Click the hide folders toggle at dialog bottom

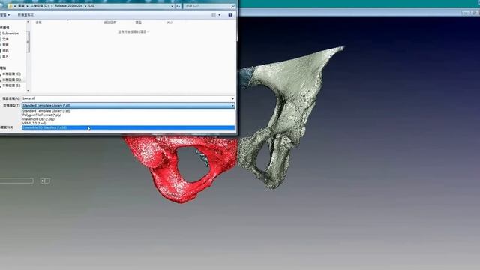tap(7, 127)
